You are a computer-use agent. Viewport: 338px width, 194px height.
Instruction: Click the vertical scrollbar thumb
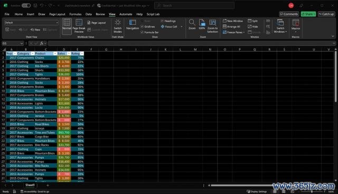pos(335,76)
